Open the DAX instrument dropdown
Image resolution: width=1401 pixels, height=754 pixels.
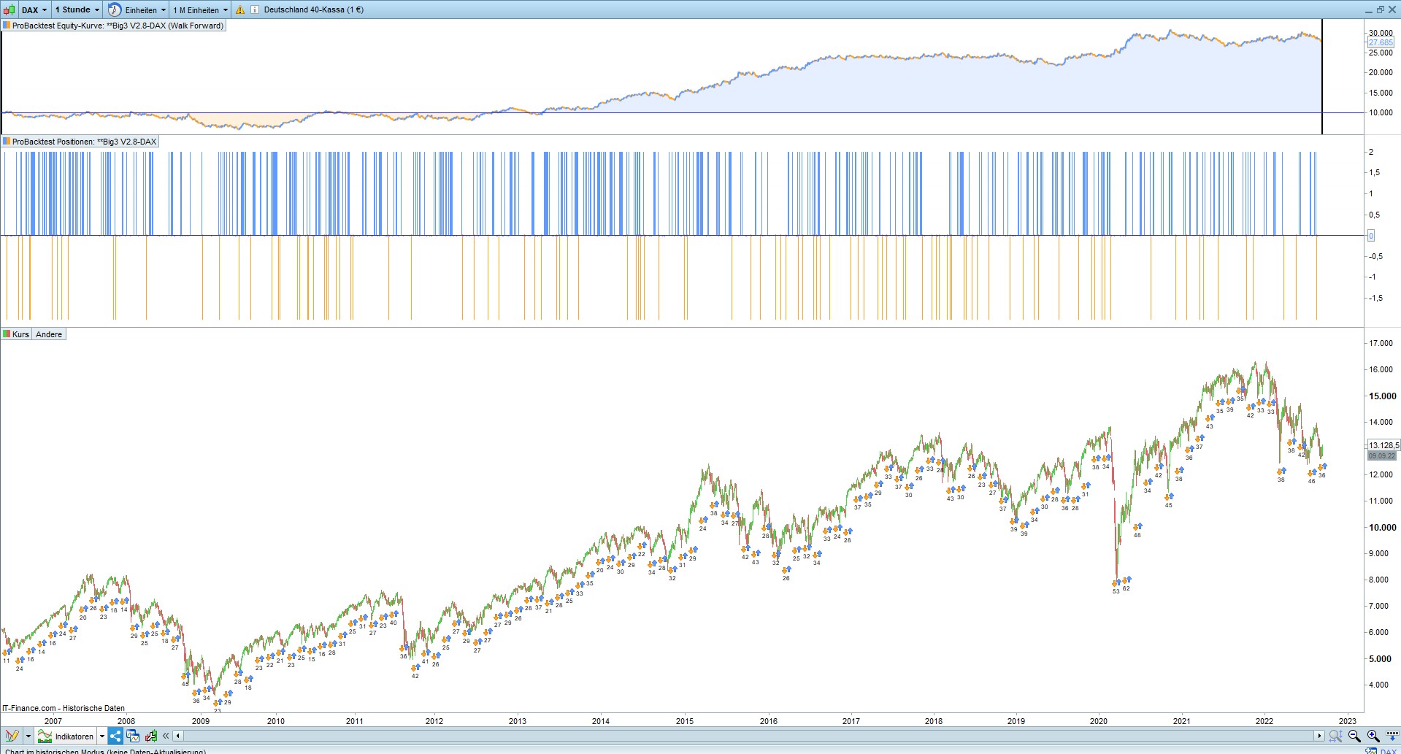point(34,9)
